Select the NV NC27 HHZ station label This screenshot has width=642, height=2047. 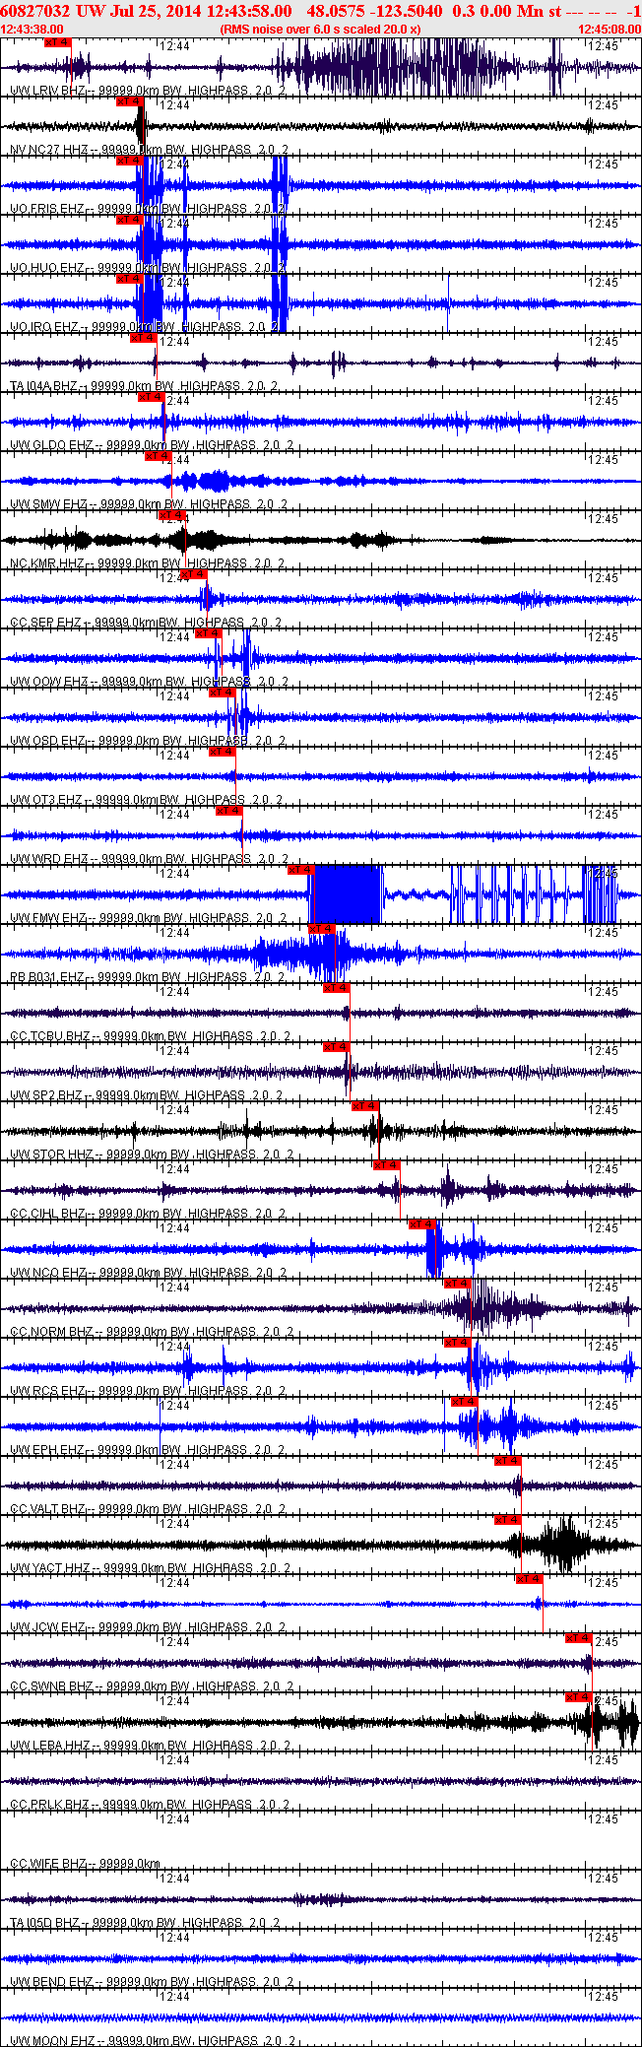[48, 150]
